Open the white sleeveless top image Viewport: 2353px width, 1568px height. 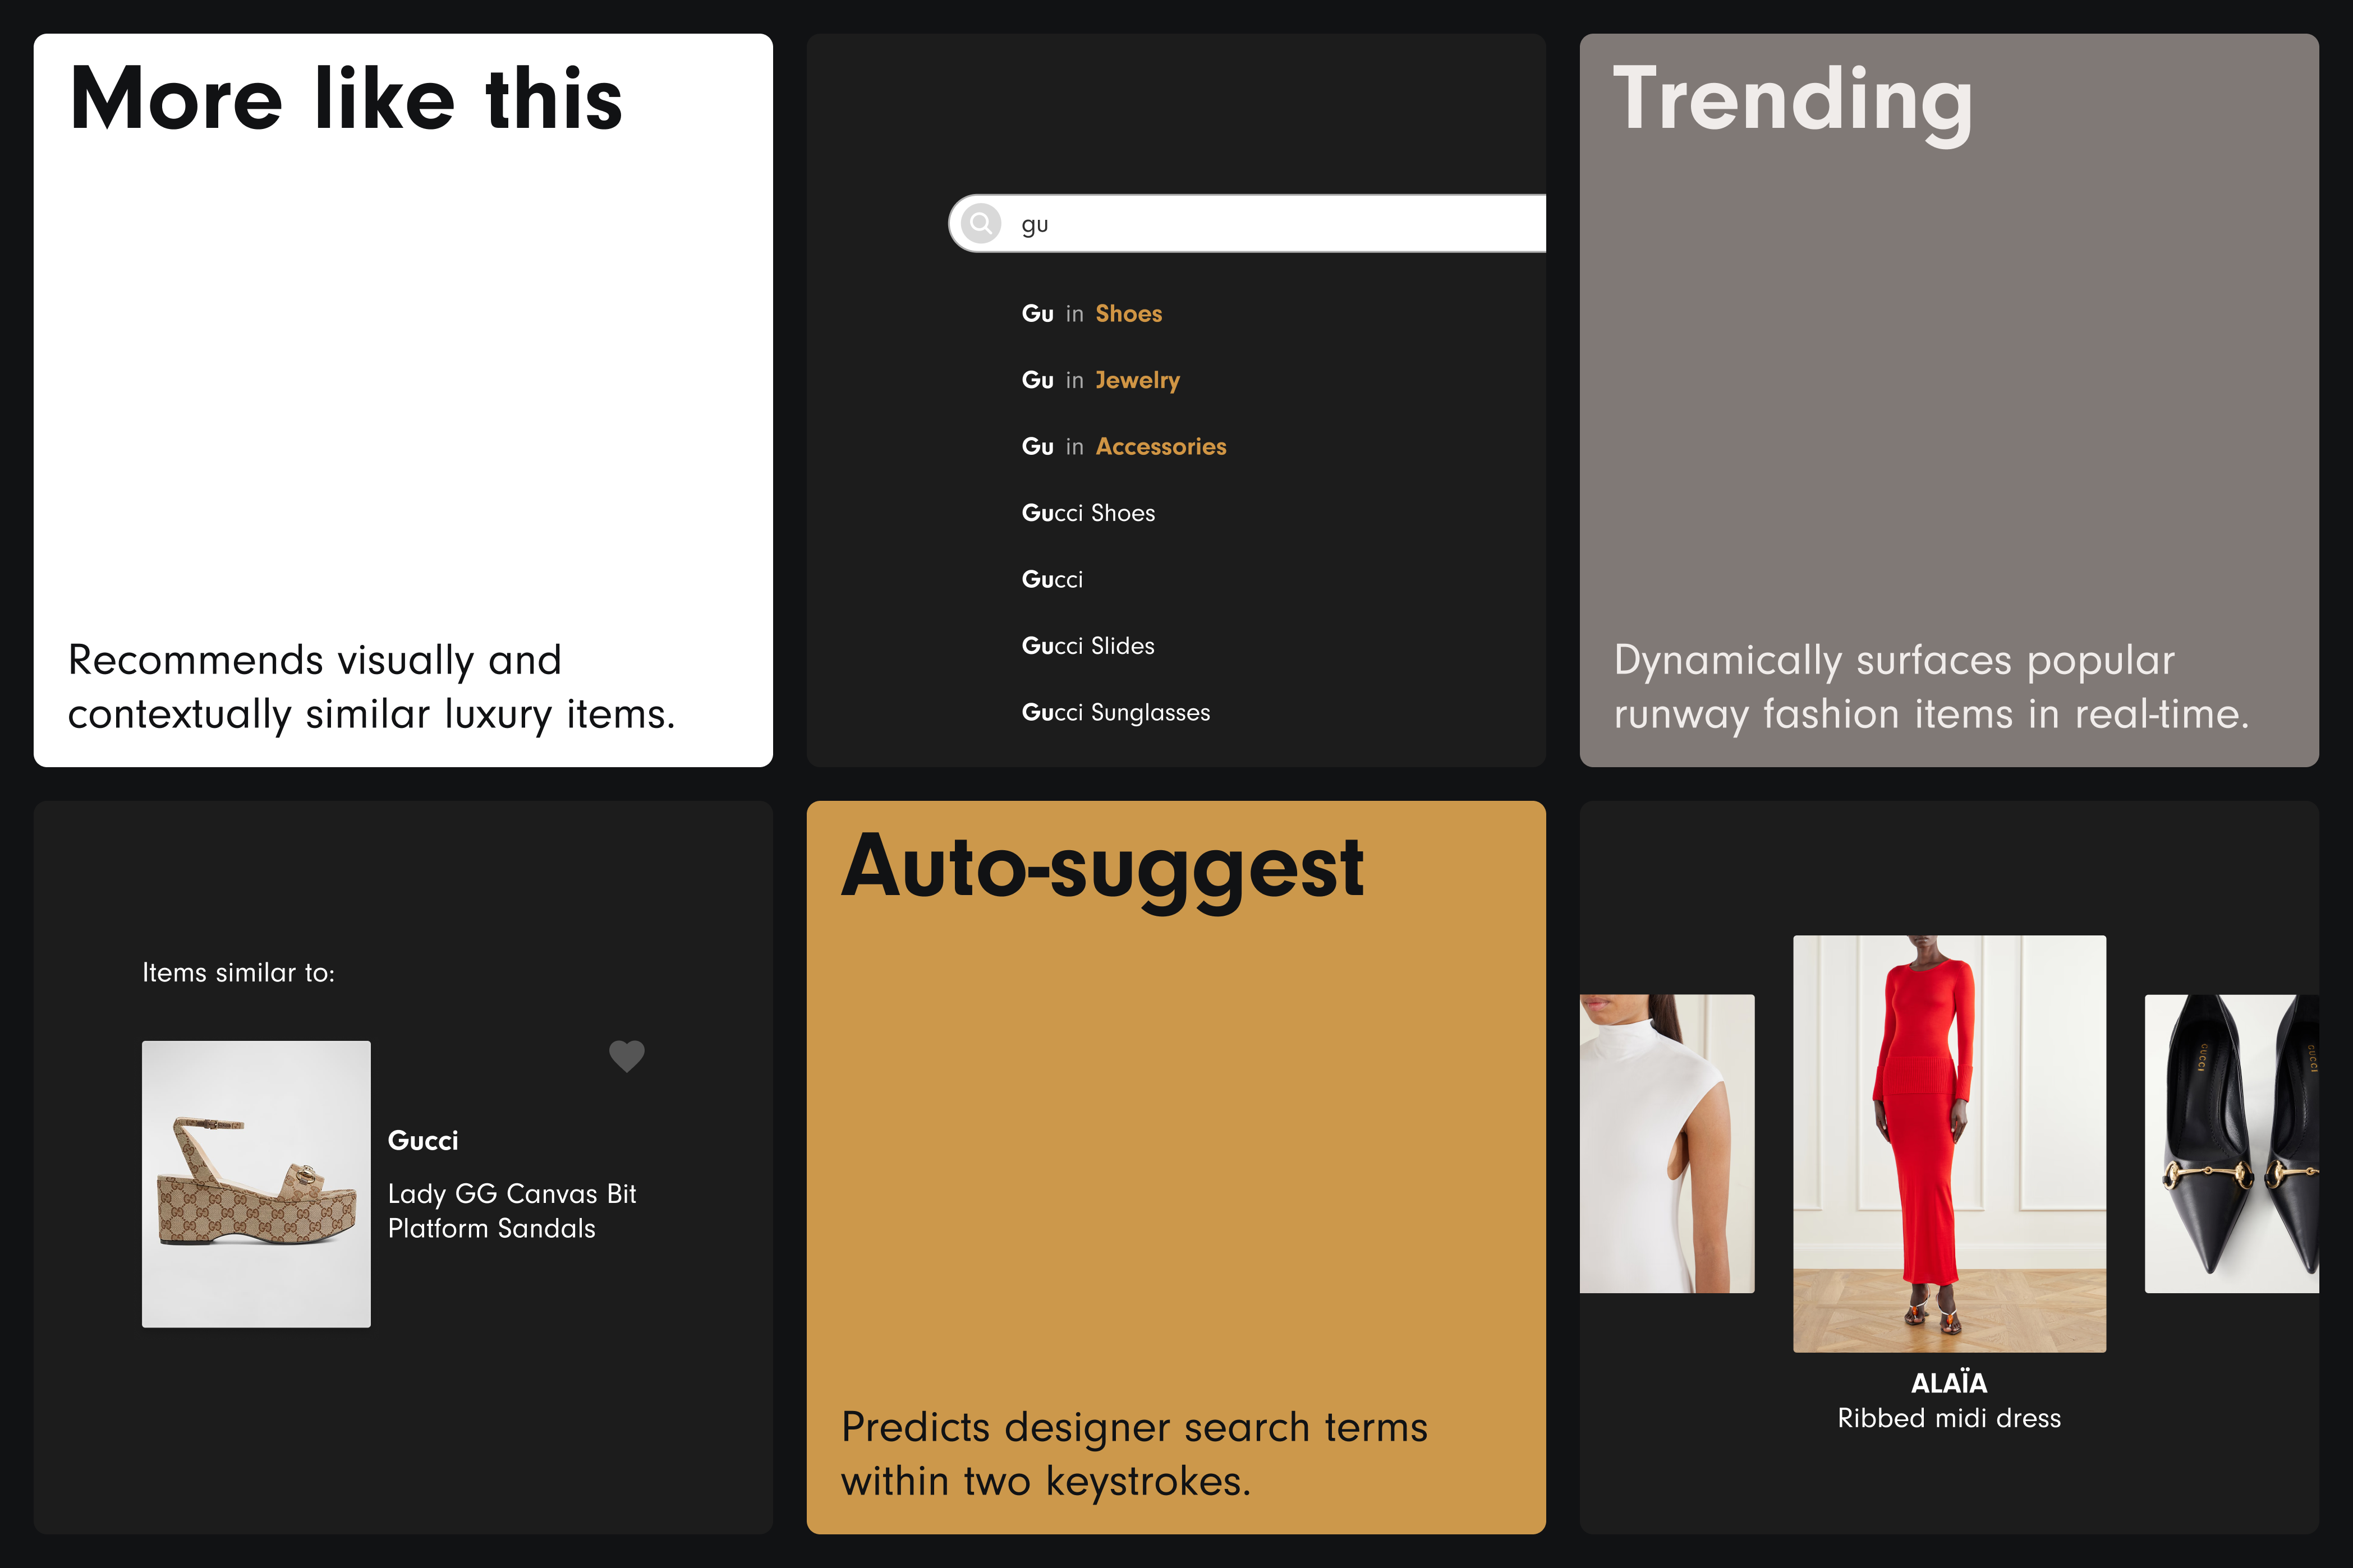(1667, 1143)
